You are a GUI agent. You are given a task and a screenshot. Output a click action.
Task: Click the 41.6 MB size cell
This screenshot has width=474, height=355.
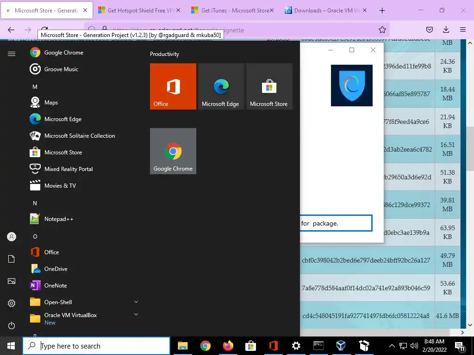tap(448, 316)
